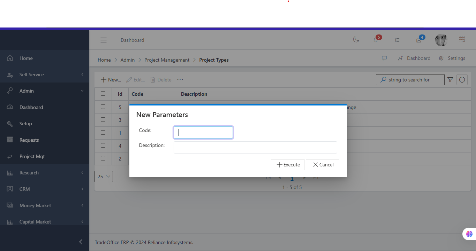476x251 pixels.
Task: Open the page size 25 dropdown
Action: coord(104,177)
